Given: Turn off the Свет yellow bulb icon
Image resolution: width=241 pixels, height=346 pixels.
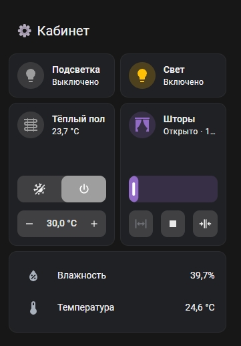Looking at the screenshot, I should pos(142,75).
